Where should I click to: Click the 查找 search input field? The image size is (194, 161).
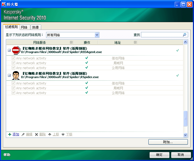(x=161, y=35)
